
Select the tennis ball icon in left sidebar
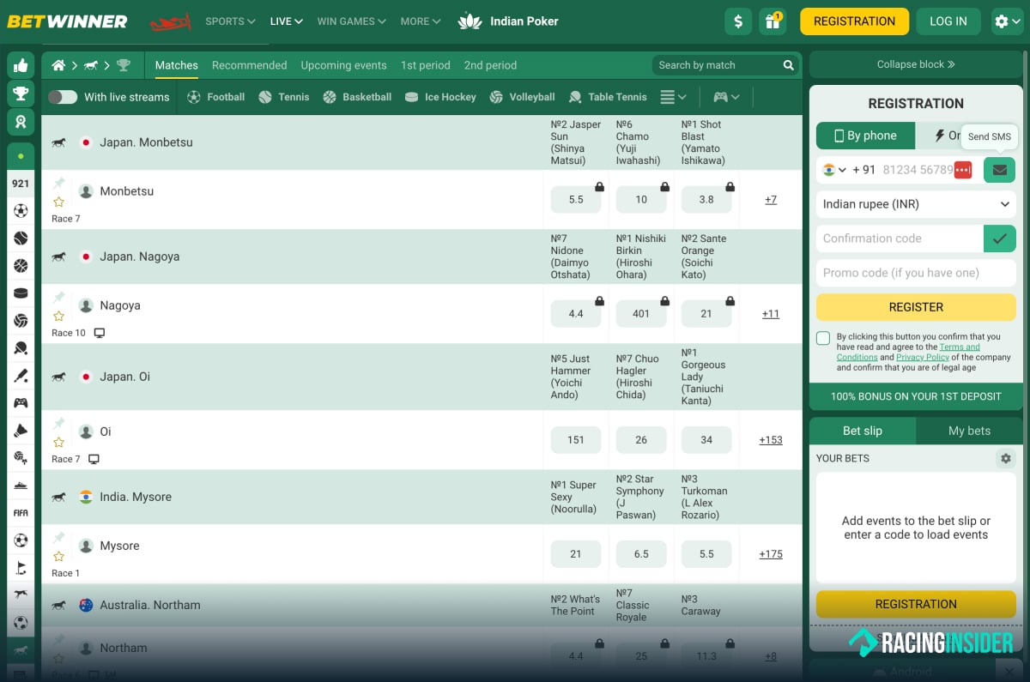tap(21, 238)
